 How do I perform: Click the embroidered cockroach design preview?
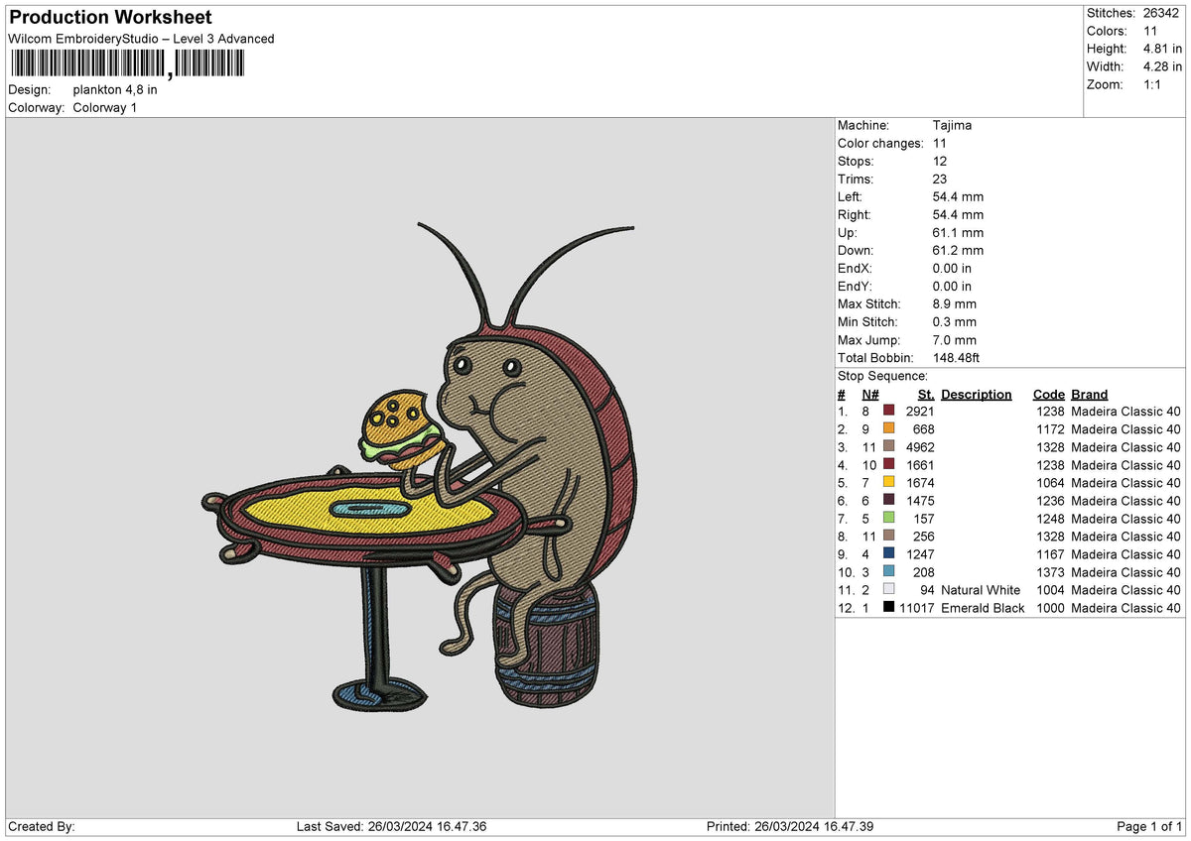[x=419, y=466]
